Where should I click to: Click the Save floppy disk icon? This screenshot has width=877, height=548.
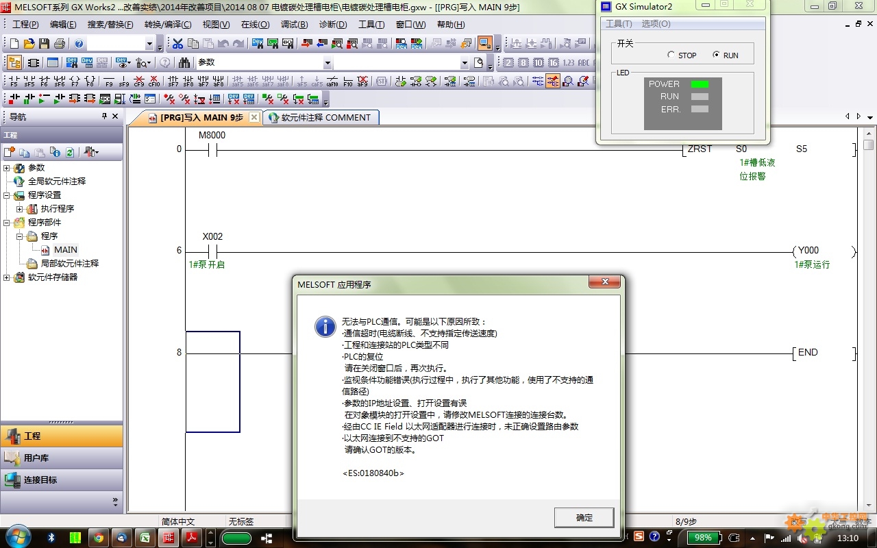tap(44, 43)
